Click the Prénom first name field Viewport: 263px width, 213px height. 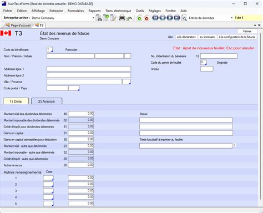pyautogui.click(x=109, y=56)
